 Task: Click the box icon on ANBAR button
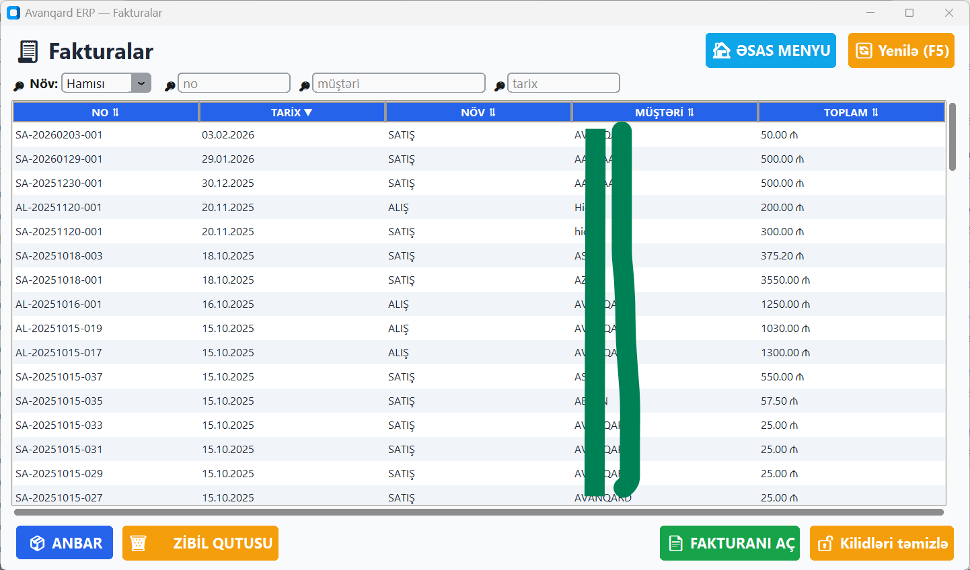coord(38,543)
